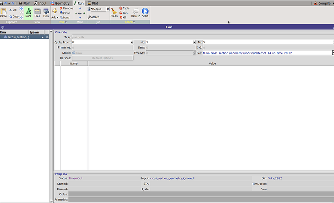Click the Cut scissors icon
Viewport: 334px width, 203px height.
point(10,10)
